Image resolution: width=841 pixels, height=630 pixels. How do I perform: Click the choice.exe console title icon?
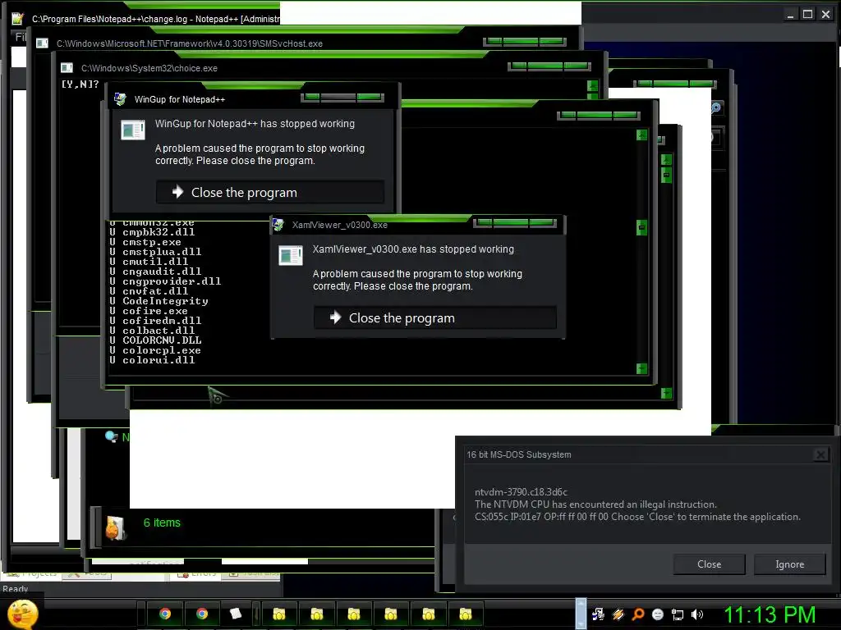tap(67, 68)
